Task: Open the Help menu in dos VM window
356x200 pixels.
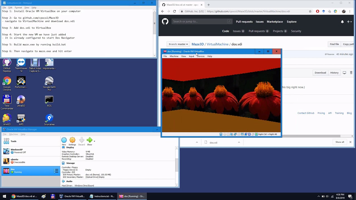Action: [x=210, y=56]
